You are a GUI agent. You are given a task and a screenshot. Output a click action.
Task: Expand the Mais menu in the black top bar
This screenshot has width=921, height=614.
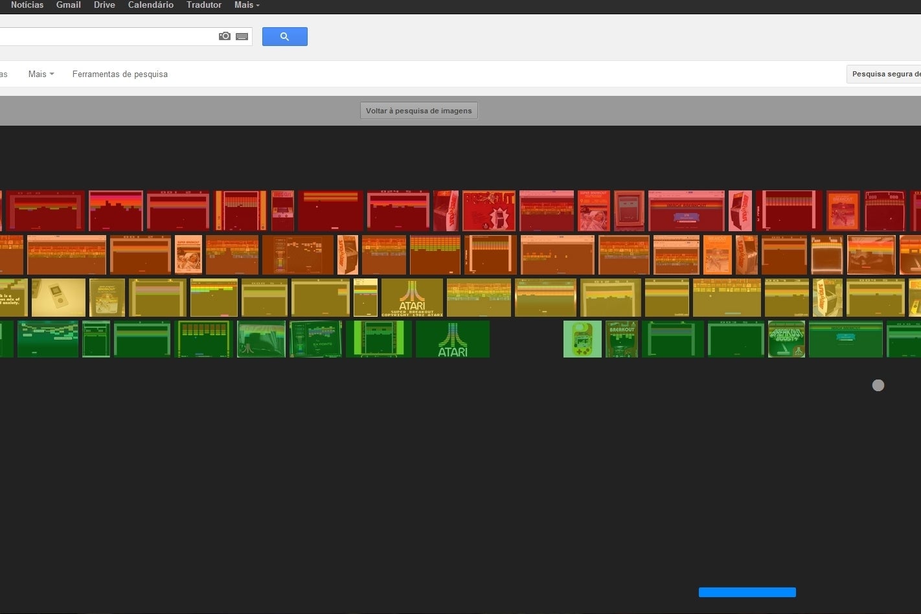pyautogui.click(x=247, y=5)
